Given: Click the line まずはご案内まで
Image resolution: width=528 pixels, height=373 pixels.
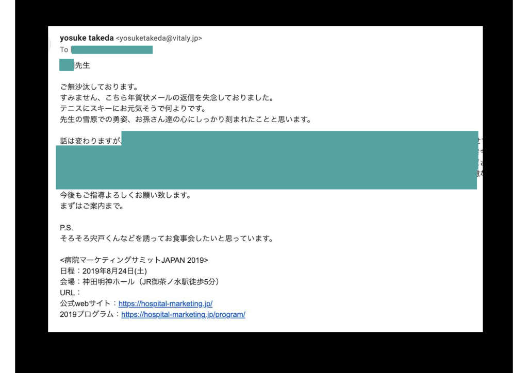Looking at the screenshot, I should pyautogui.click(x=92, y=207).
